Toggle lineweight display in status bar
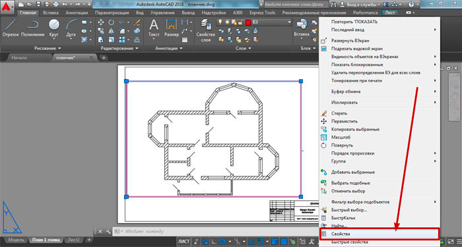462x247 pixels. click(x=275, y=242)
